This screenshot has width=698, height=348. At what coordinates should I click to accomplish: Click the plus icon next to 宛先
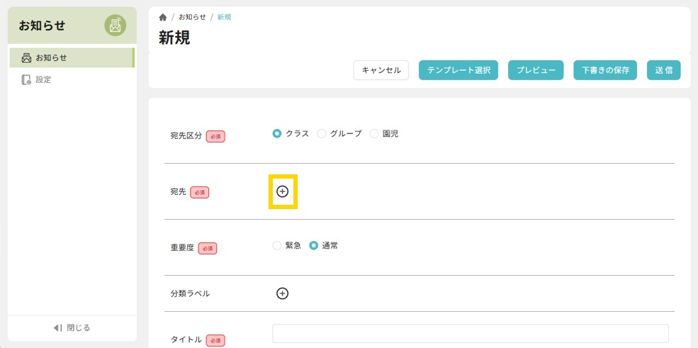[x=283, y=191]
